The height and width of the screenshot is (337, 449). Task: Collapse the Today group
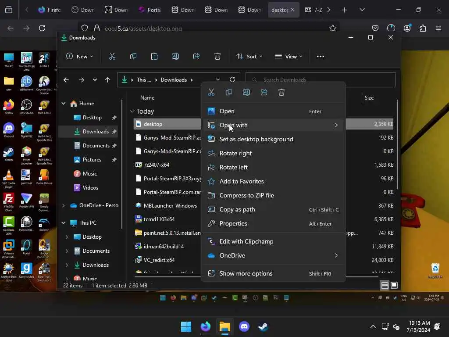click(132, 111)
